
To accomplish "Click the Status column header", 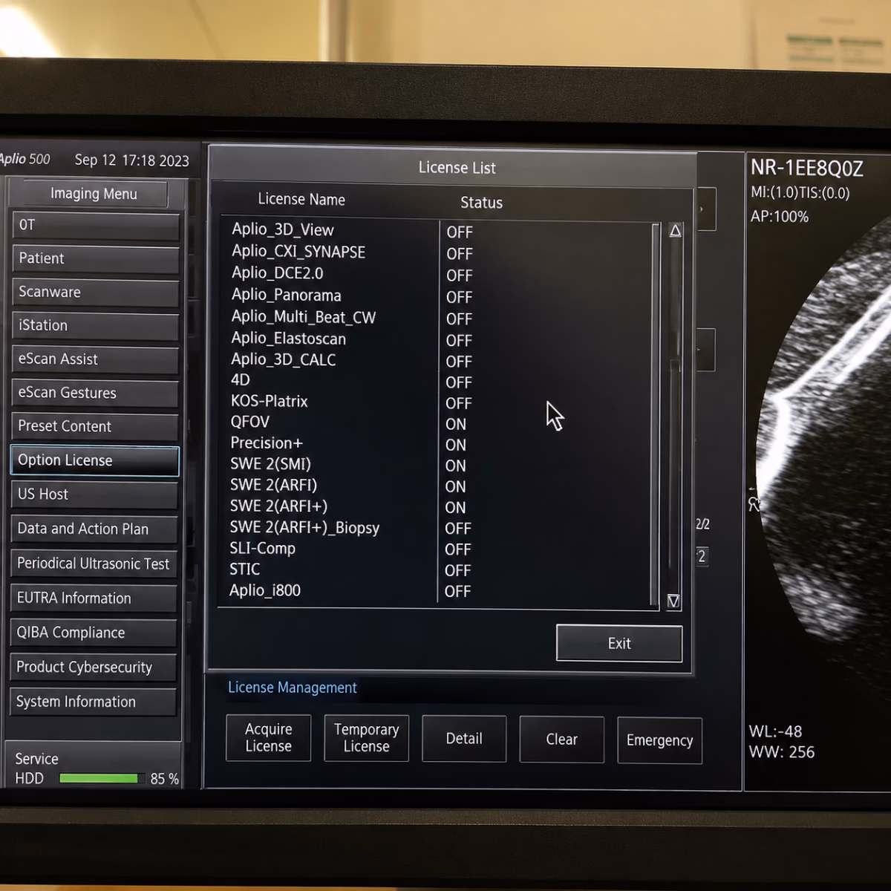I will coord(481,202).
